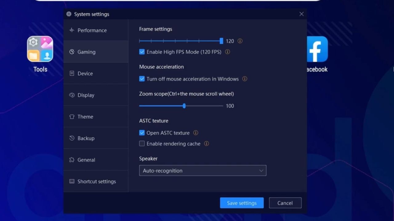The height and width of the screenshot is (221, 394).
Task: Open the Tools folder icon on desktop
Action: tap(40, 49)
